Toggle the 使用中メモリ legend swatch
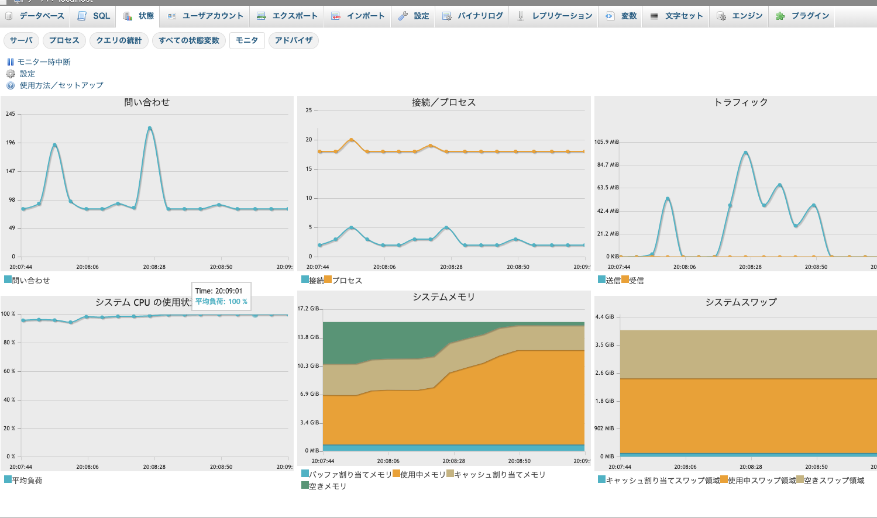Screen dimensions: 877x518 click(397, 474)
